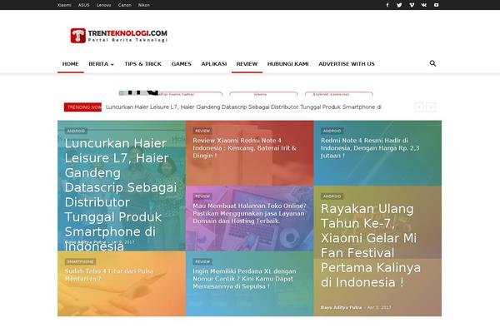The height and width of the screenshot is (333, 500).
Task: Click the Lenovo top bar link
Action: tap(104, 5)
